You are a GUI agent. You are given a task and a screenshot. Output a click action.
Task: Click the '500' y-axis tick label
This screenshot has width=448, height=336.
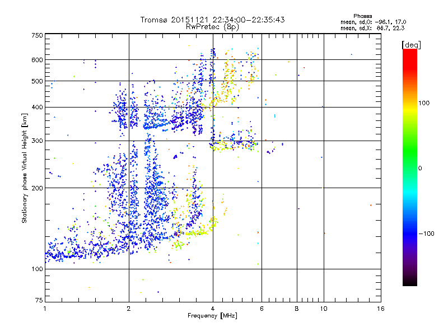37,81
